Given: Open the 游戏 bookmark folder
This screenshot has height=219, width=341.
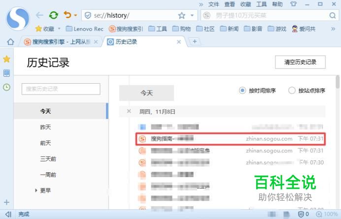Looking at the screenshot, I should pyautogui.click(x=277, y=29).
